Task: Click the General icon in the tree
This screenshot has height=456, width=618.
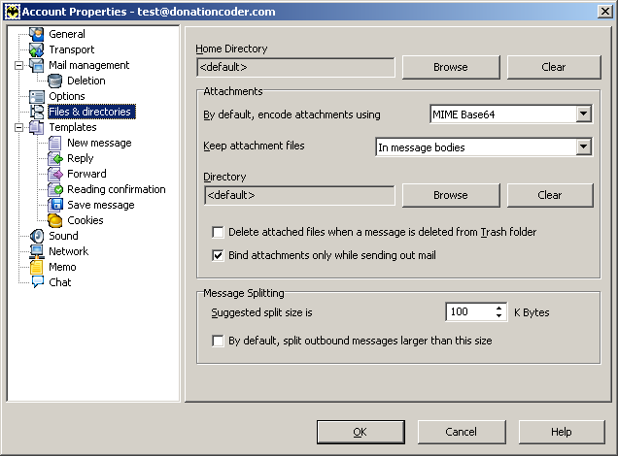Action: coord(37,34)
